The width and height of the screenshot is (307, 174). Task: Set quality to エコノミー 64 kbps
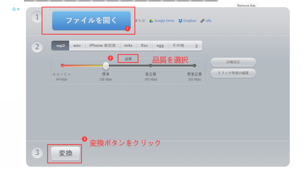coord(63,66)
